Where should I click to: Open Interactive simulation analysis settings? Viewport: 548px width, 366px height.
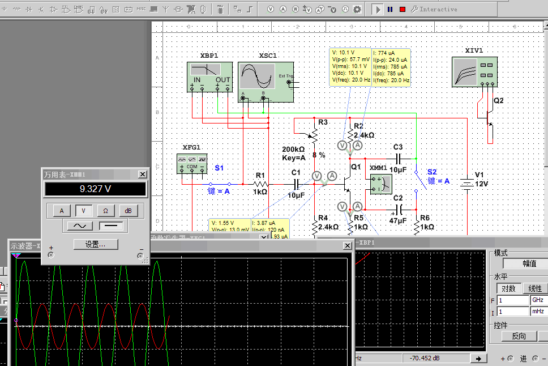(x=434, y=10)
